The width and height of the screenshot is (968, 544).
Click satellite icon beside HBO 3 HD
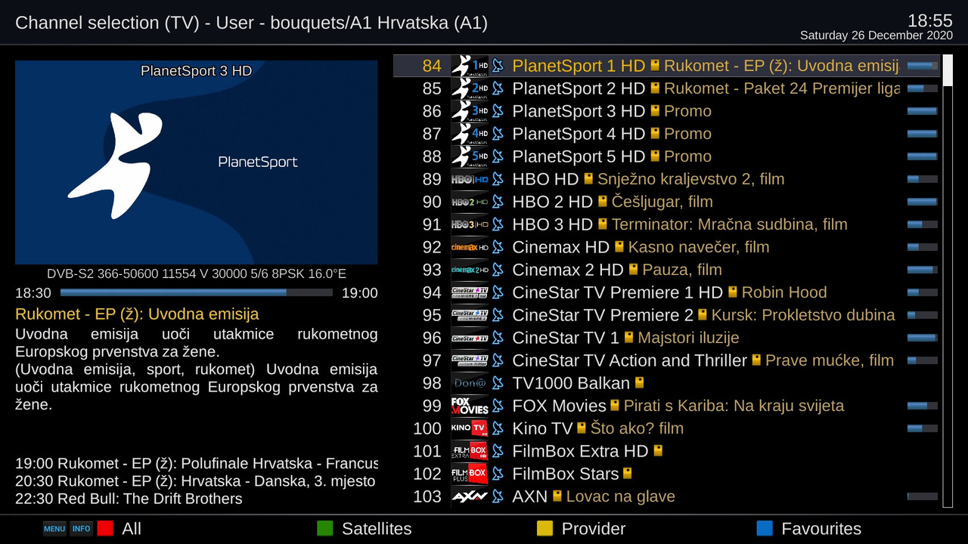pyautogui.click(x=498, y=224)
